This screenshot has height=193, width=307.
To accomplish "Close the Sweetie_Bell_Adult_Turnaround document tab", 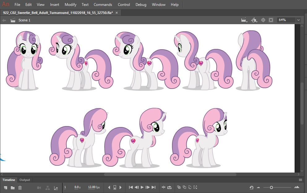I will [x=116, y=13].
